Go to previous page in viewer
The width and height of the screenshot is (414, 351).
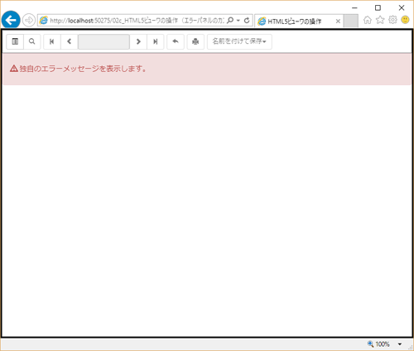(x=70, y=41)
